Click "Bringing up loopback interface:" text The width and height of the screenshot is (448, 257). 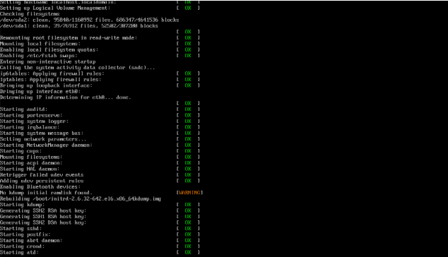47,85
